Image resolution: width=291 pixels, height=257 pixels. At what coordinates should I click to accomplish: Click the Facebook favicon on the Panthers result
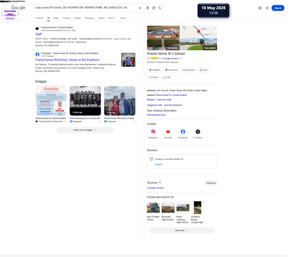click(37, 55)
